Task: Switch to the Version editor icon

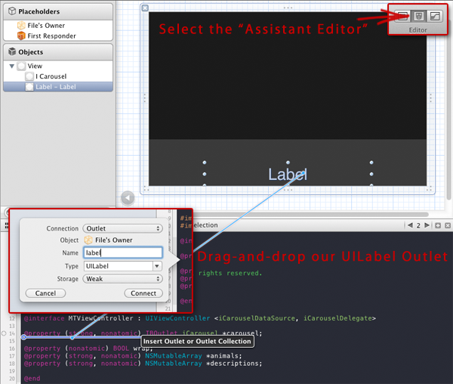Action: click(435, 16)
